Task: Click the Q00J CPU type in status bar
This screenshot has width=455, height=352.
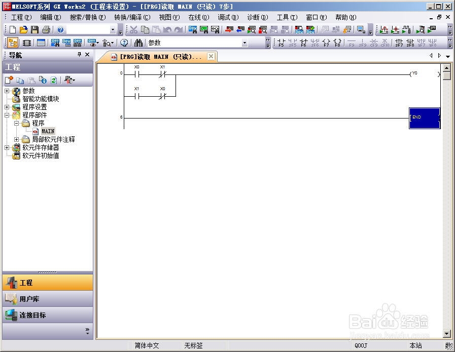Action: (x=361, y=345)
